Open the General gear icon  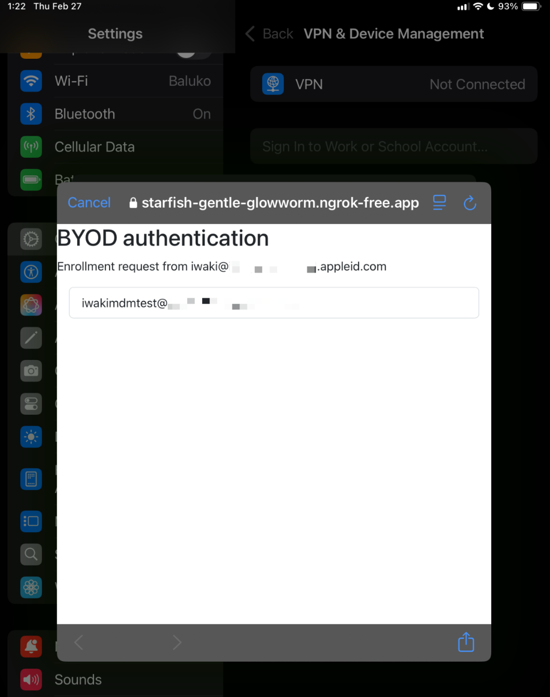point(31,239)
